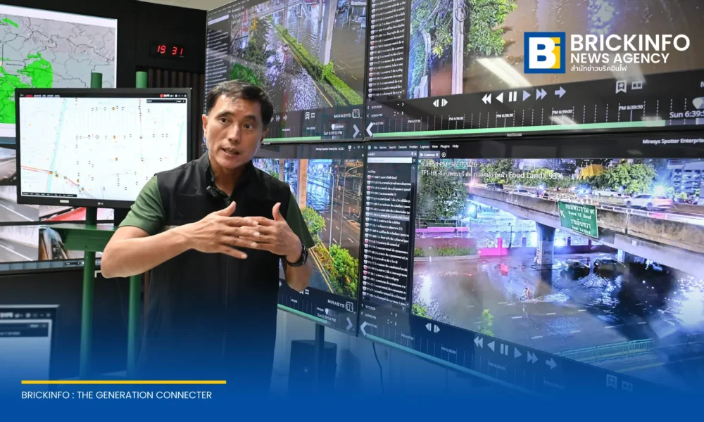This screenshot has width=704, height=422.
Task: Add a bookmark on the bottom-right screen
Action: [612, 381]
